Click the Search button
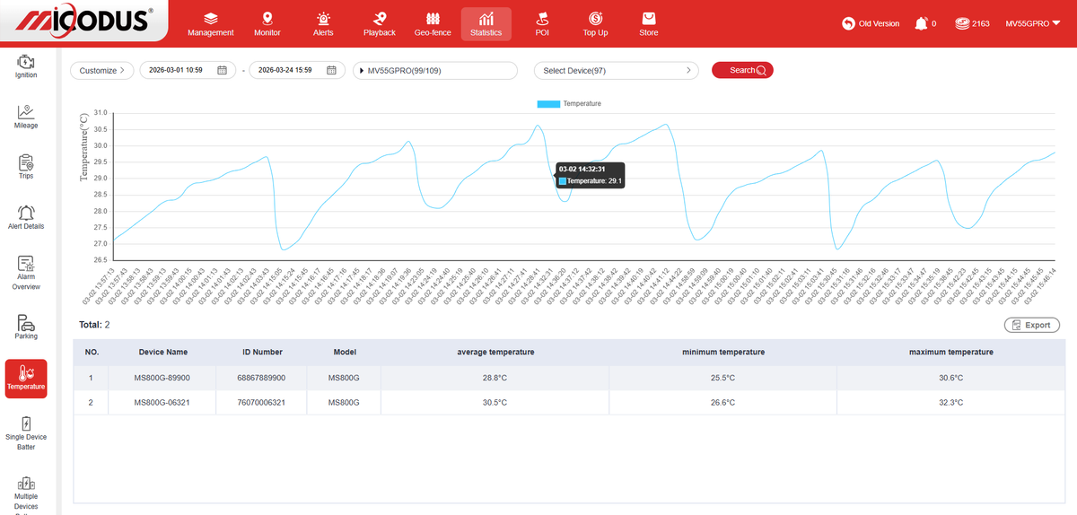 (x=742, y=70)
